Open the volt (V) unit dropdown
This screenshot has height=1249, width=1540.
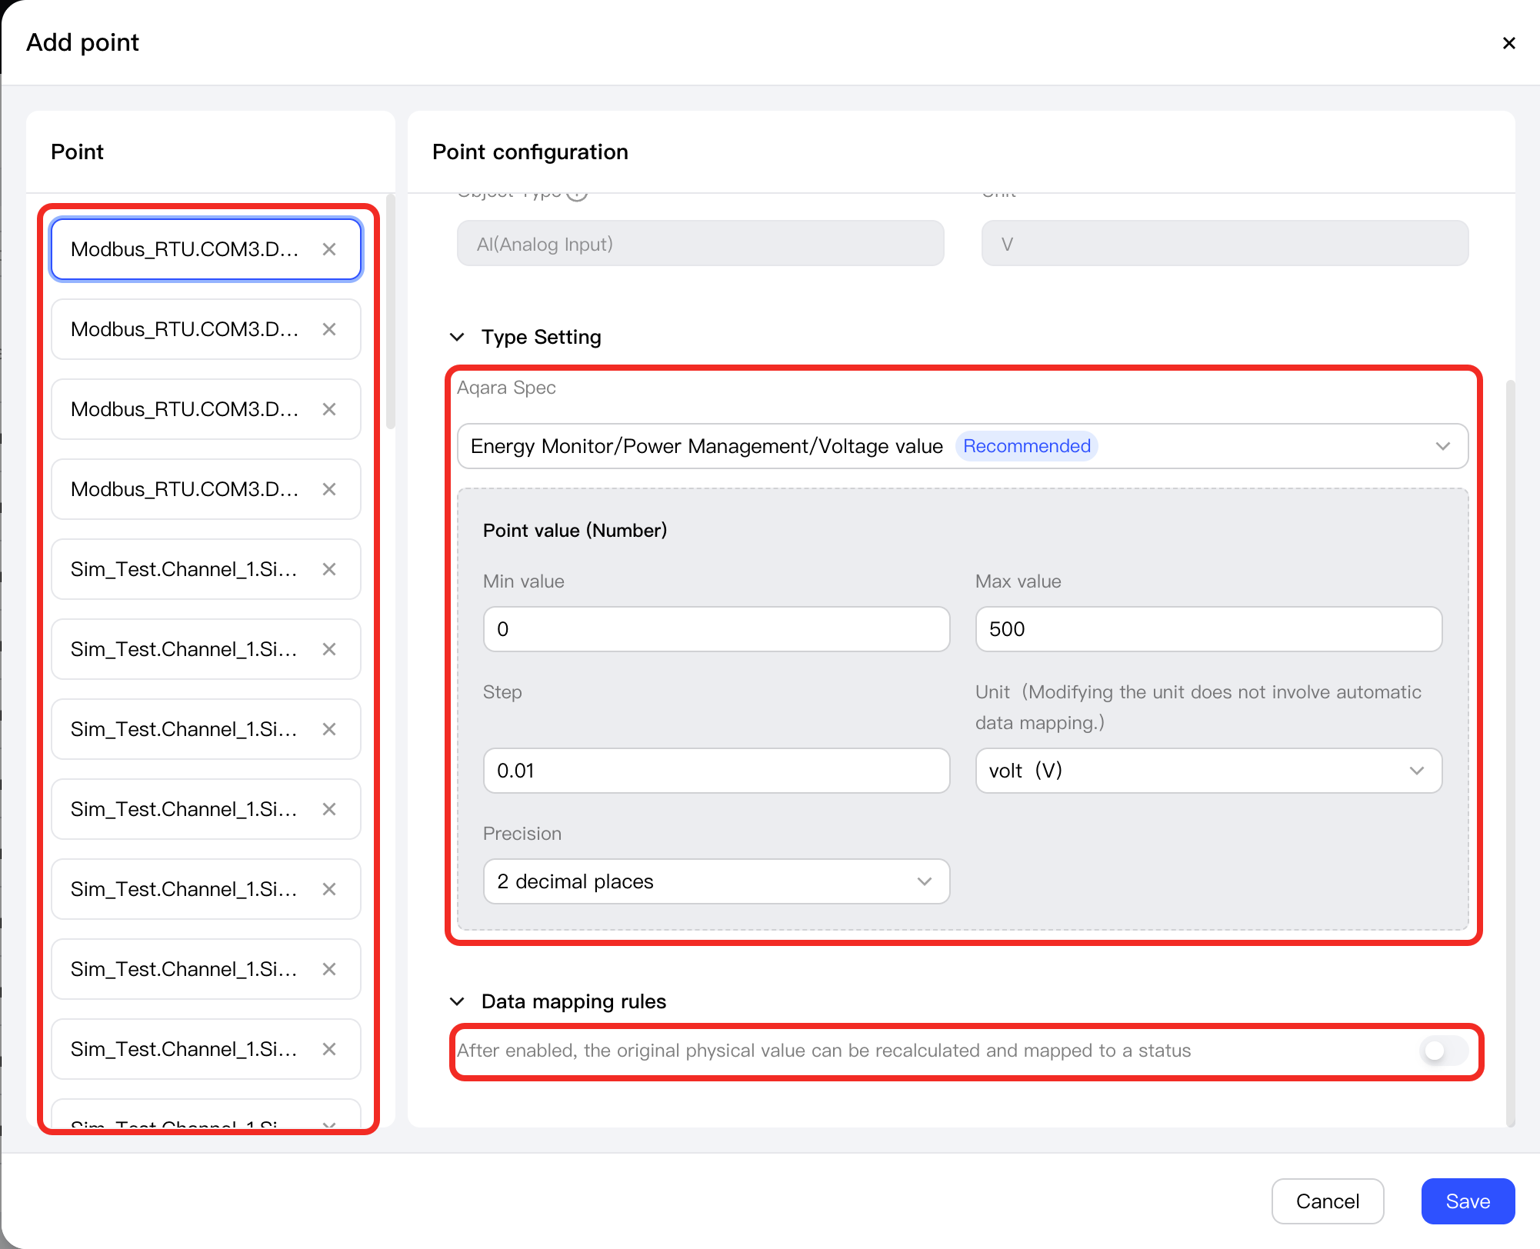[x=1208, y=771]
